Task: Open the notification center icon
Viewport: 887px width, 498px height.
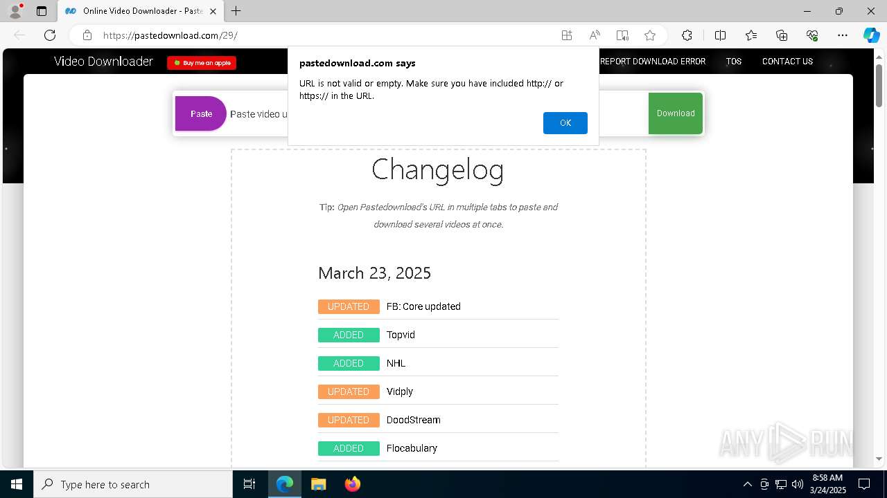Action: (x=864, y=484)
